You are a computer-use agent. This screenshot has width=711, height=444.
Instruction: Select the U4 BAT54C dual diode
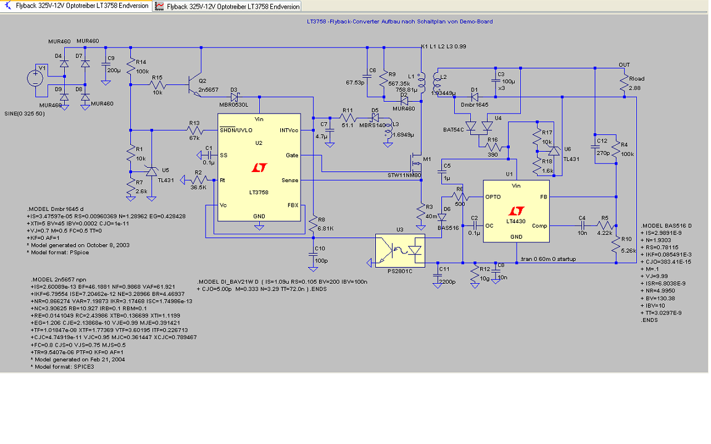(479, 127)
